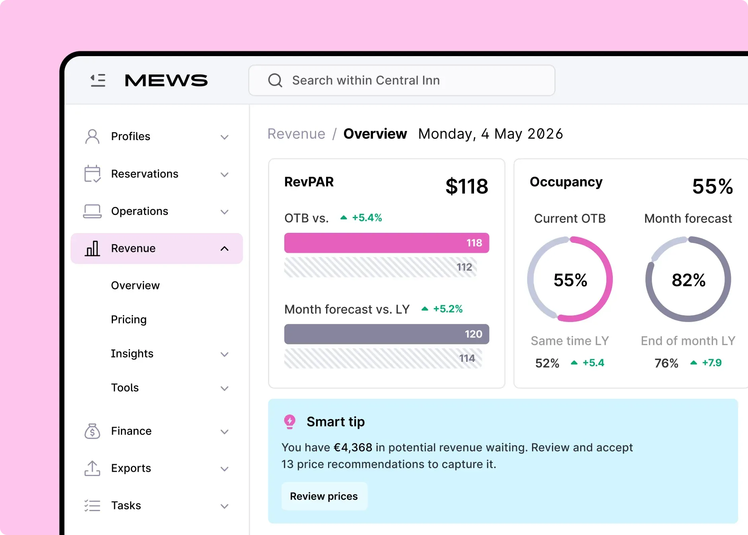The height and width of the screenshot is (535, 748).
Task: Click the OTB vs. label
Action: [x=307, y=218]
